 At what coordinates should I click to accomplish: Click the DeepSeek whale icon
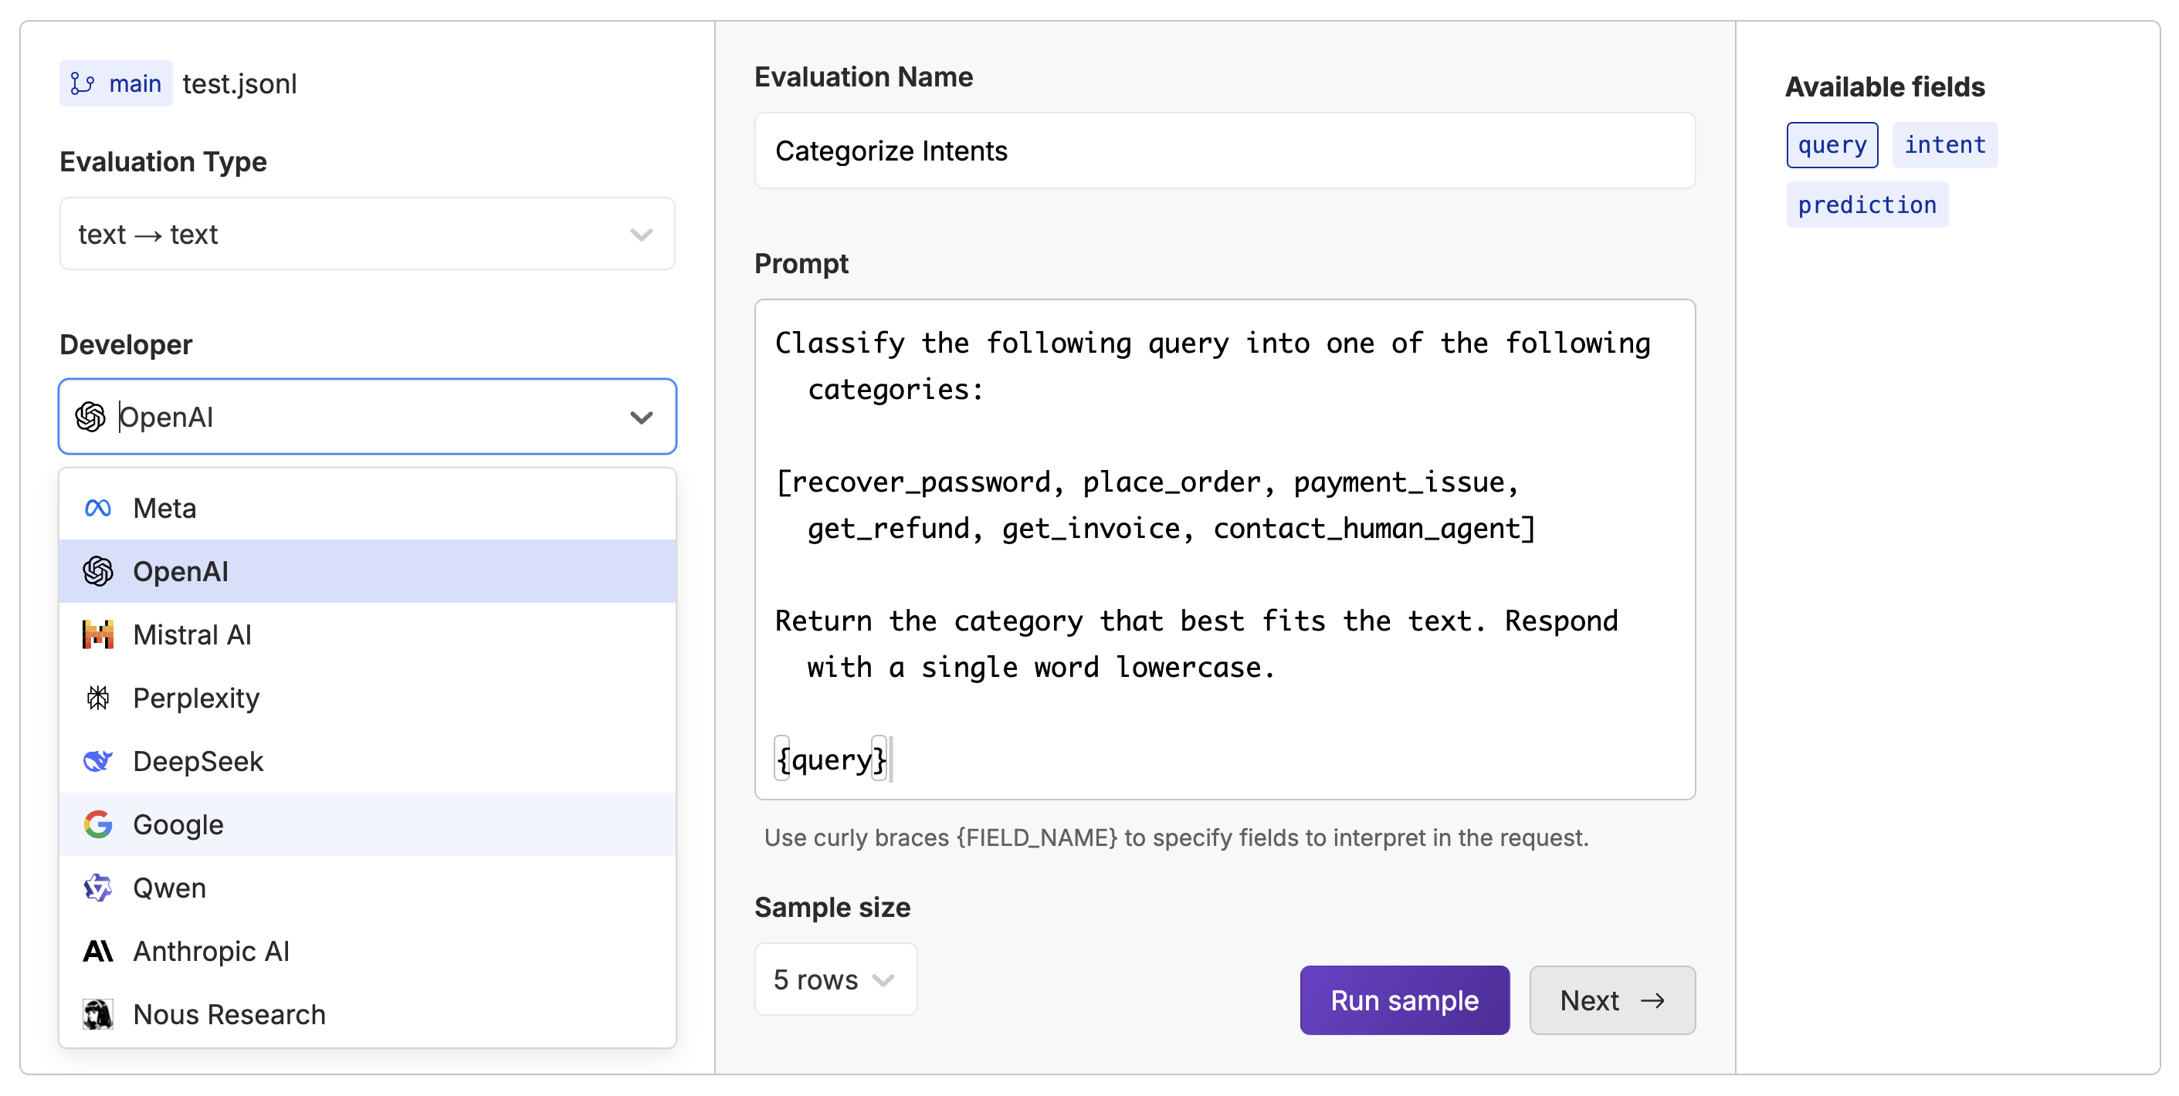pyautogui.click(x=98, y=761)
